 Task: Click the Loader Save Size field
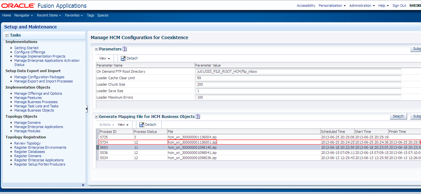[299, 91]
